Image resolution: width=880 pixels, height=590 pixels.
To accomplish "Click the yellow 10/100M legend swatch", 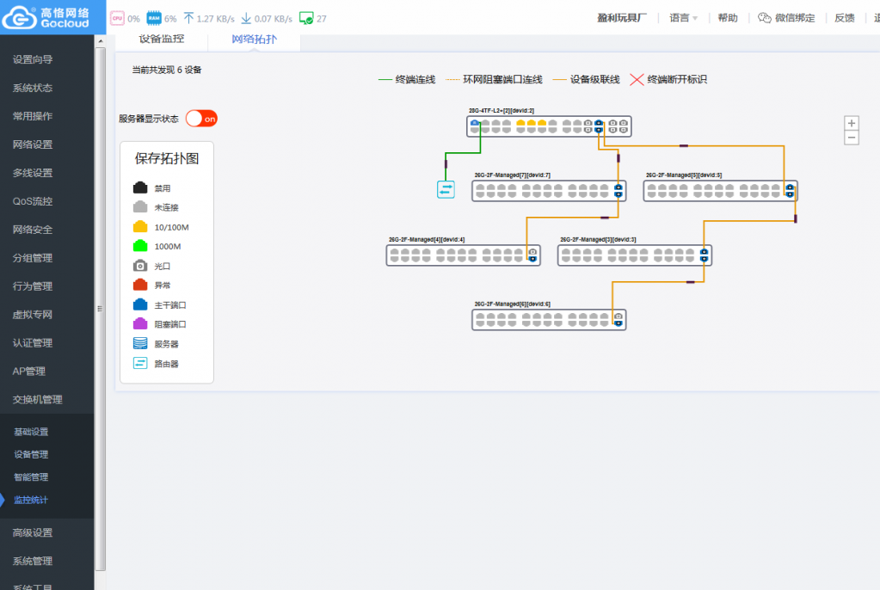I will [x=140, y=227].
